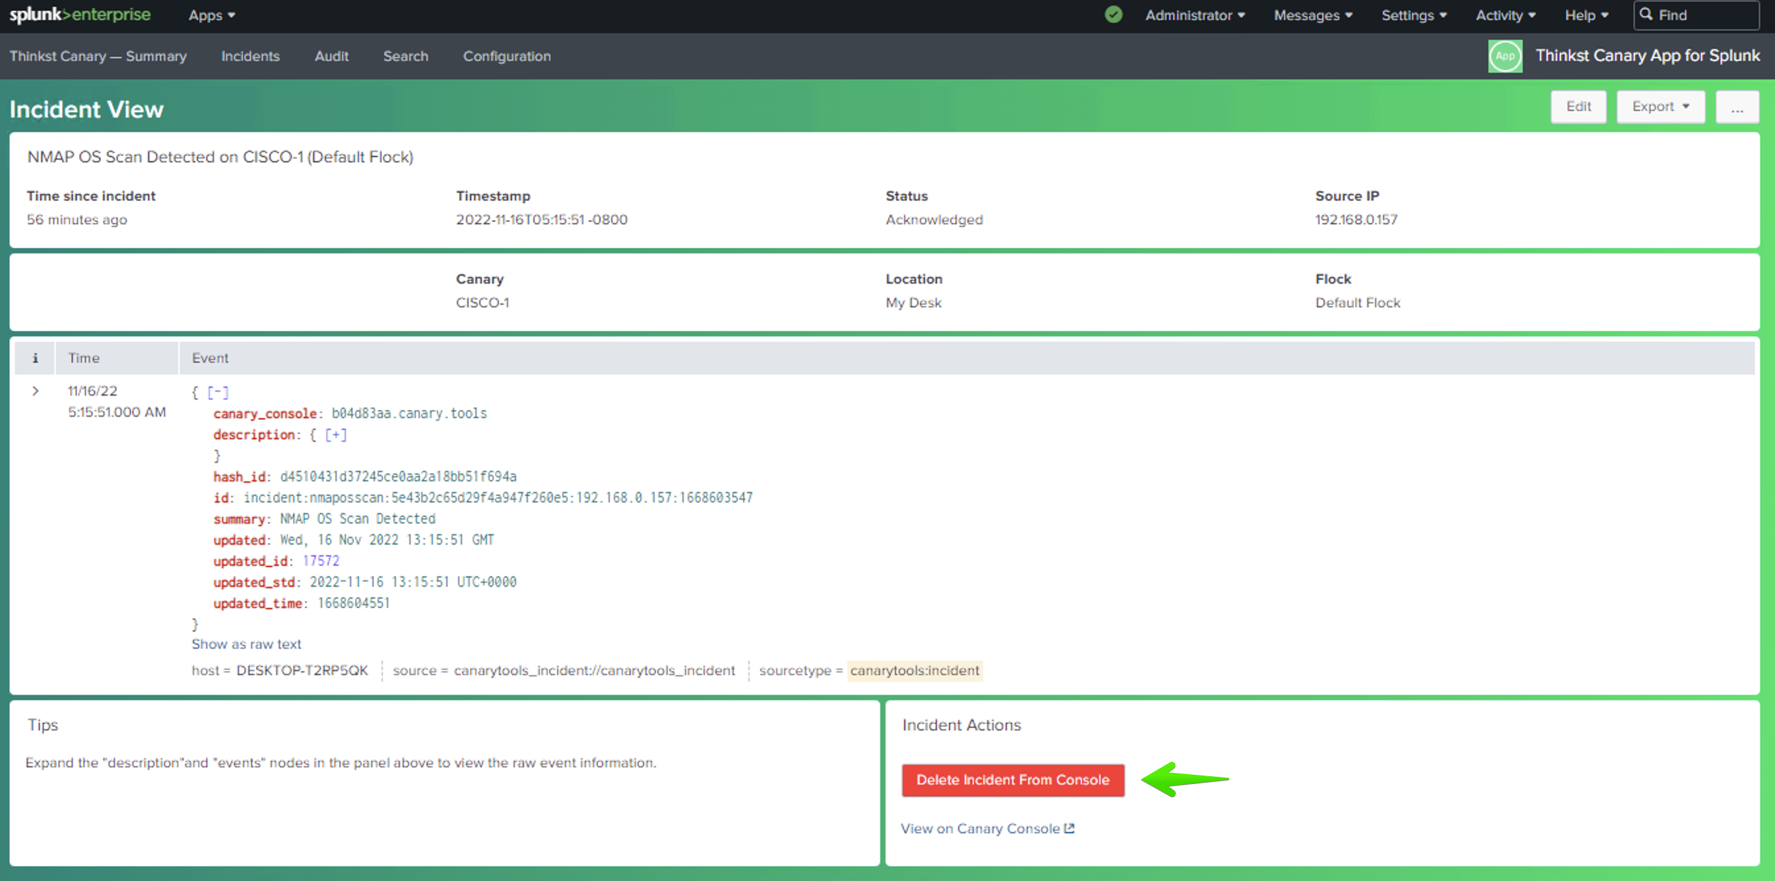1775x881 pixels.
Task: Click the updated value Wed, 16 Nov 2022
Action: click(387, 540)
